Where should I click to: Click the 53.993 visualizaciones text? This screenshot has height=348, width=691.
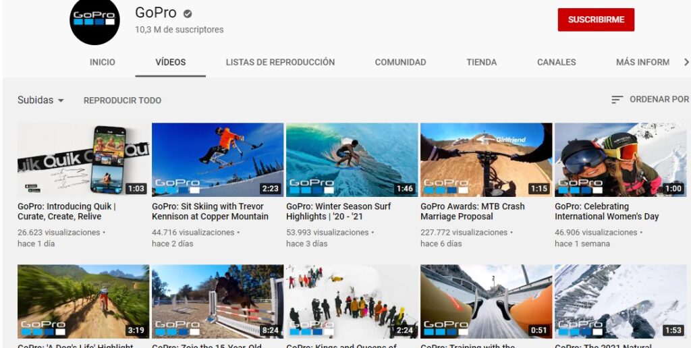tap(327, 232)
